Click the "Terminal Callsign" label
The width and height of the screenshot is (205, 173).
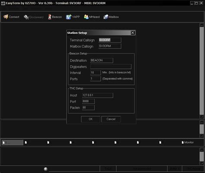click(x=82, y=40)
